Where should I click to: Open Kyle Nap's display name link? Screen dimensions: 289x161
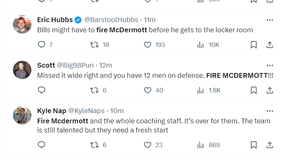52,111
